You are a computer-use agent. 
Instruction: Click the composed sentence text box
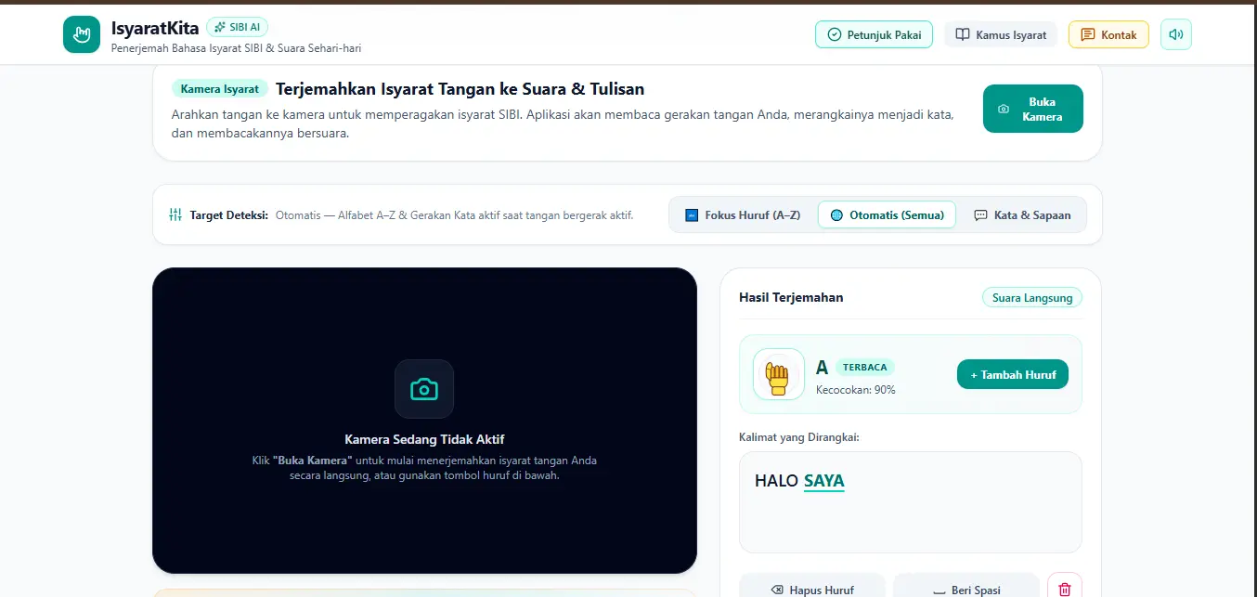911,502
